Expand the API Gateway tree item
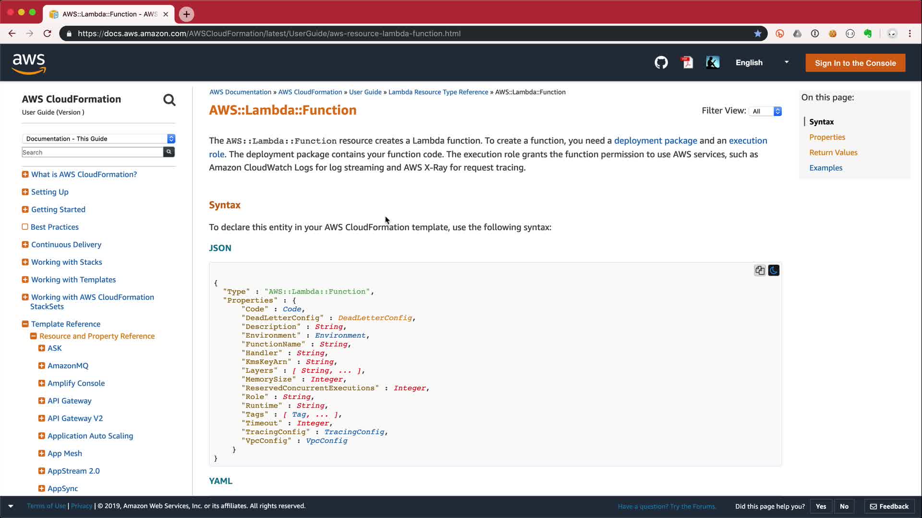 click(x=42, y=401)
